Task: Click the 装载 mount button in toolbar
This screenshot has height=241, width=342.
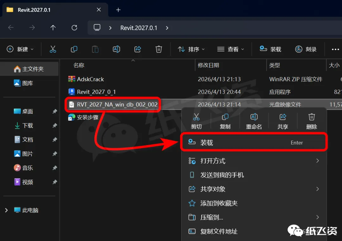Action: pos(270,49)
